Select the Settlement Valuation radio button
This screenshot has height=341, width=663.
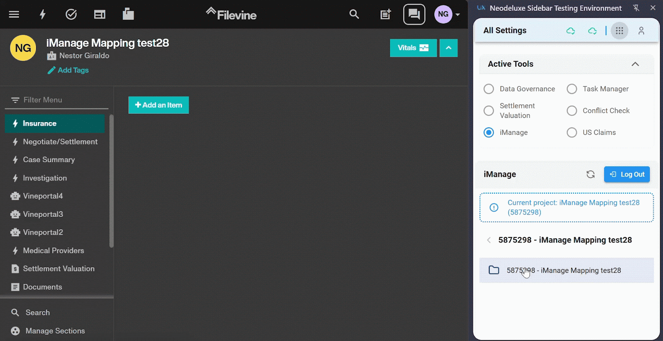(489, 110)
